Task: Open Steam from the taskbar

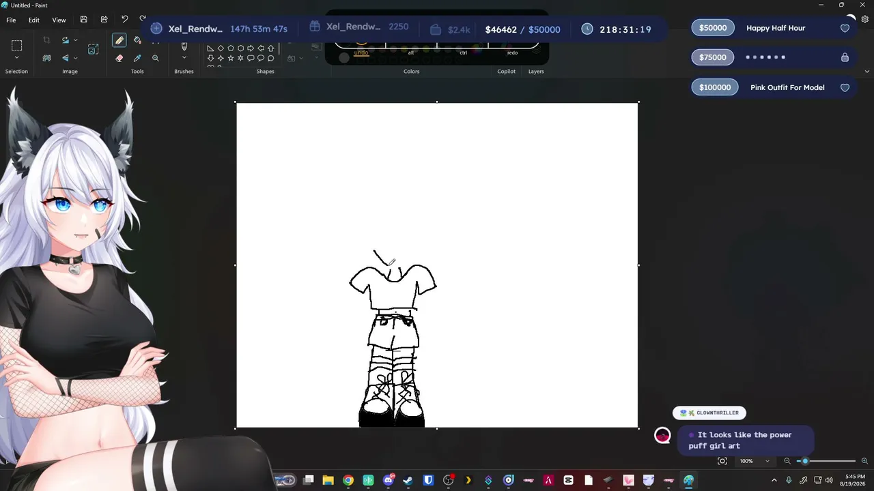Action: pos(408,480)
